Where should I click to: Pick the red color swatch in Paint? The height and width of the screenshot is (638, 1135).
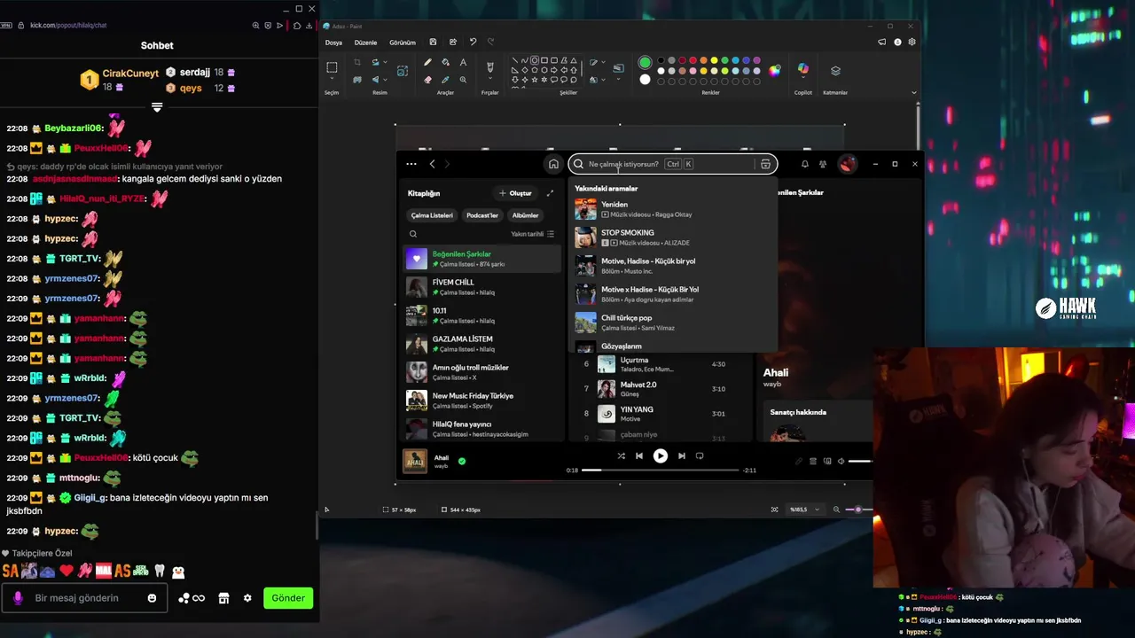[x=693, y=60]
